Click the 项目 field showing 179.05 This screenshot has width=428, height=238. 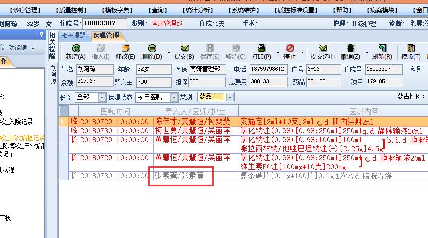click(x=384, y=82)
